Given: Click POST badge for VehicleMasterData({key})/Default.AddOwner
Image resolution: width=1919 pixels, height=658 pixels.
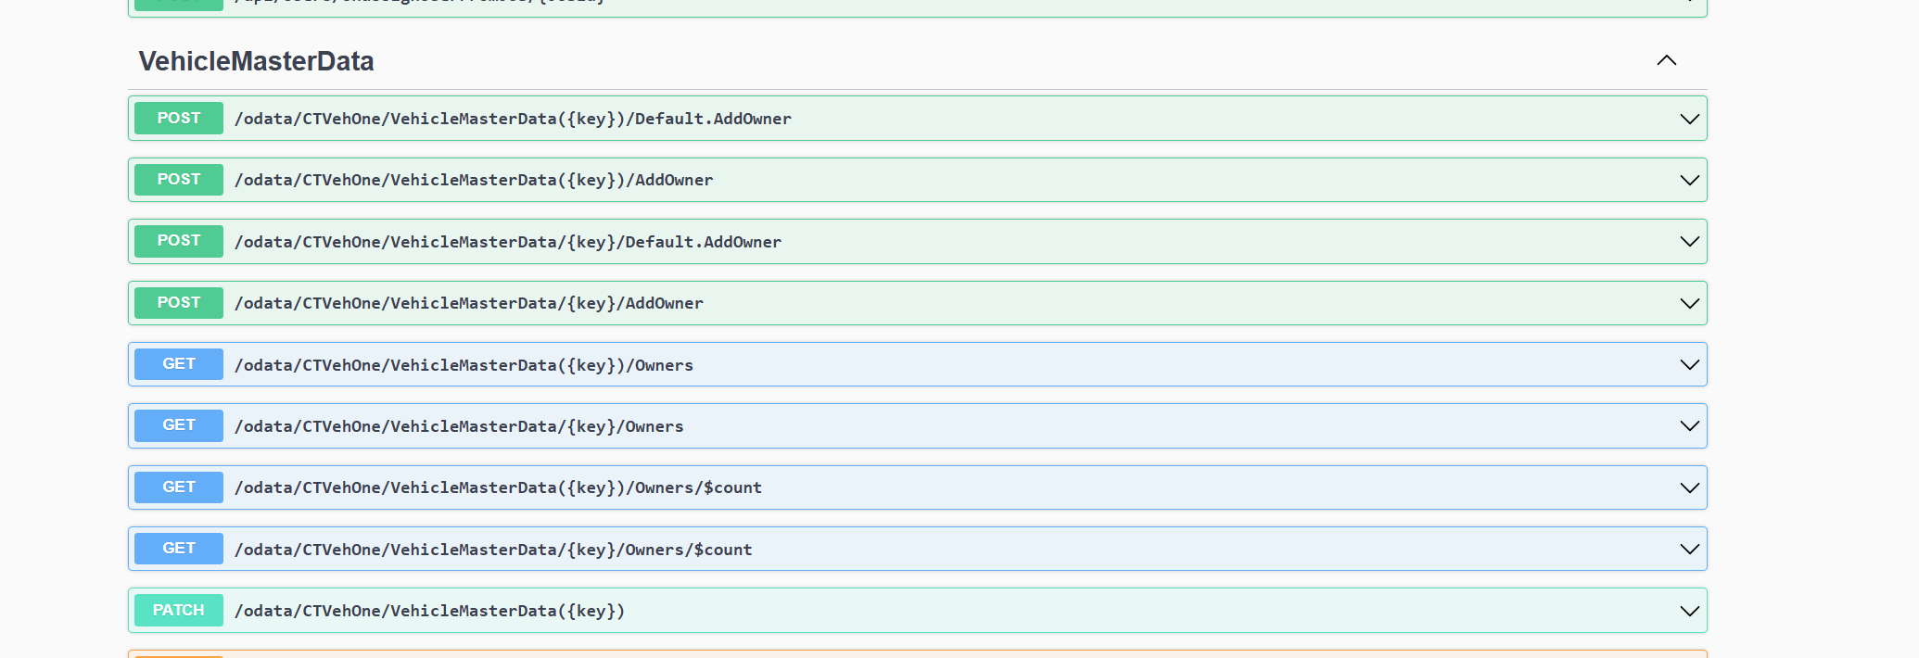Looking at the screenshot, I should click(x=178, y=119).
